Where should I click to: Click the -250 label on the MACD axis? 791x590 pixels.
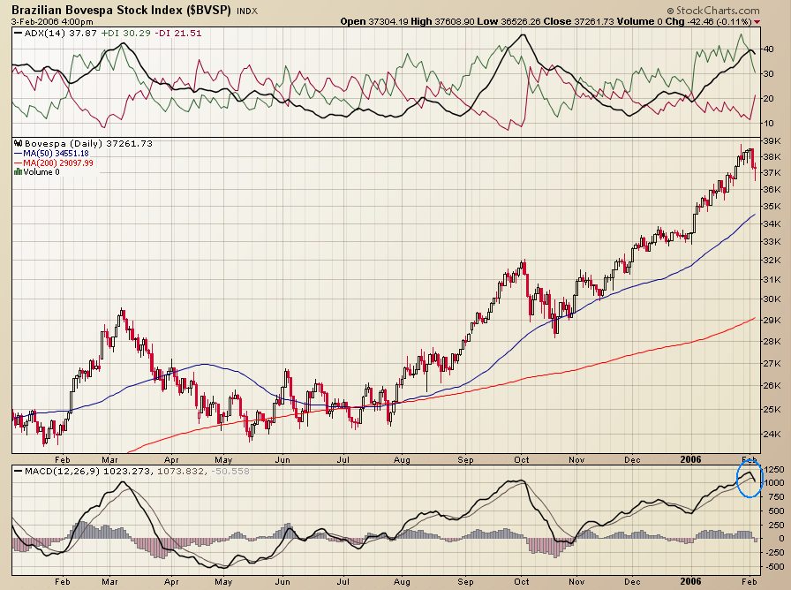[774, 553]
